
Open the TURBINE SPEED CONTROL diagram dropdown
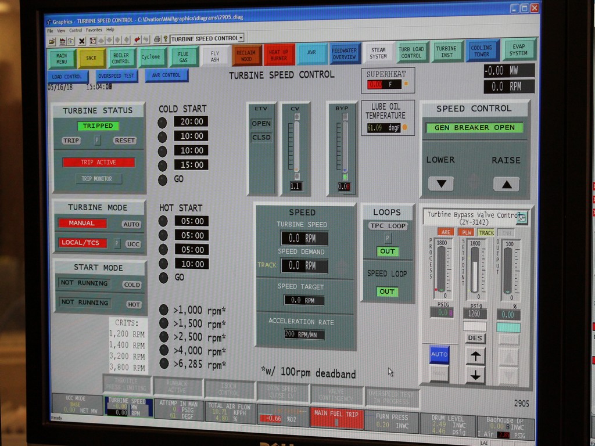click(x=241, y=38)
